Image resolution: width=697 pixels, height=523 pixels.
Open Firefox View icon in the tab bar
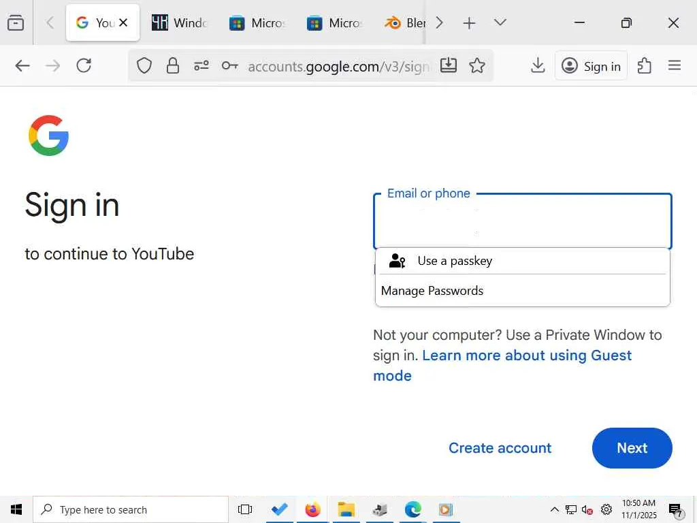coord(16,22)
